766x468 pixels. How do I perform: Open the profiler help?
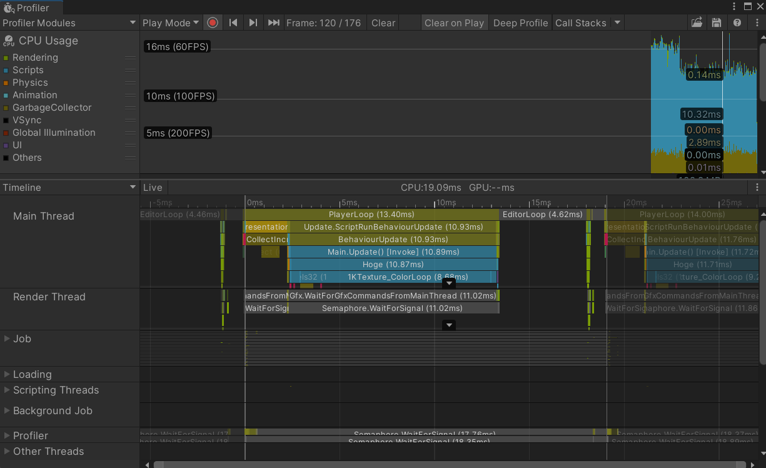click(737, 22)
